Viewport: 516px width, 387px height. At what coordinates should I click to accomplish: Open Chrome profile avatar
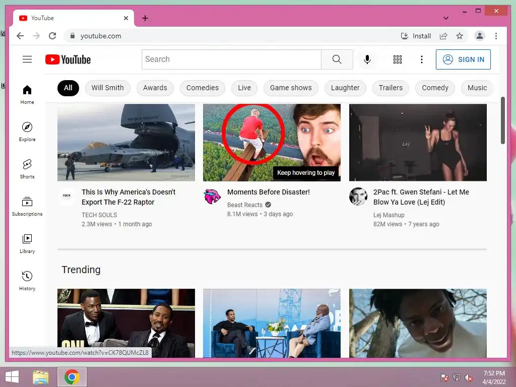tap(480, 36)
